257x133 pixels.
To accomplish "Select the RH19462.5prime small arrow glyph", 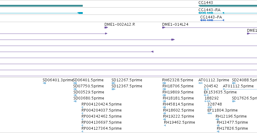I will click(165, 125).
